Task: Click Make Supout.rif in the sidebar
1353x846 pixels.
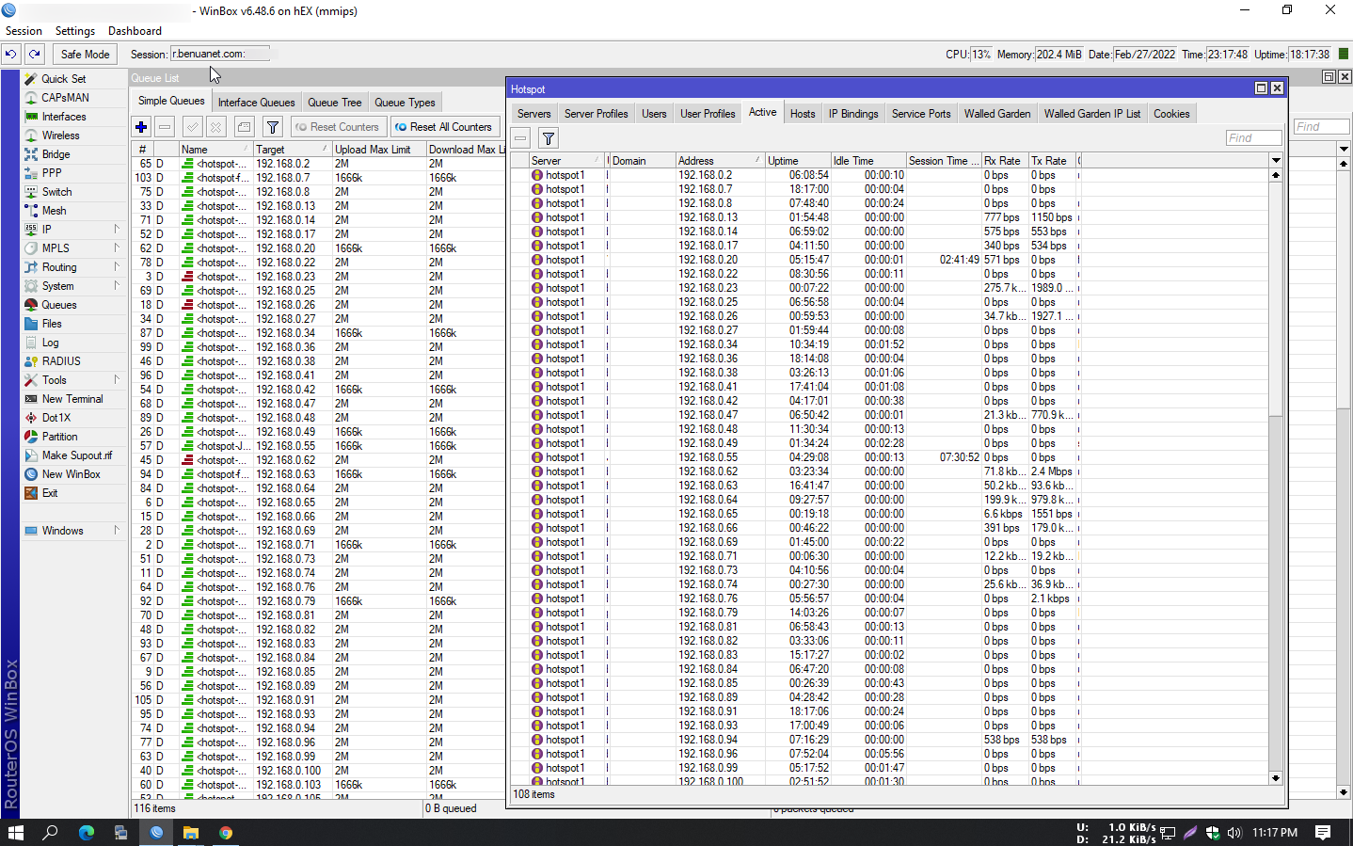Action: click(x=76, y=455)
